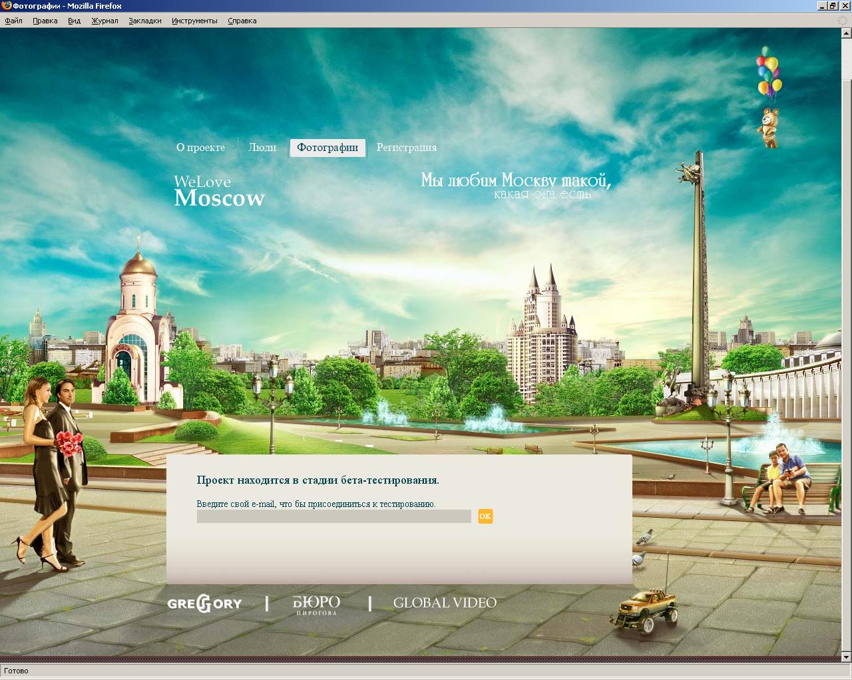Open the Правка menu
This screenshot has height=680, width=852.
click(45, 21)
